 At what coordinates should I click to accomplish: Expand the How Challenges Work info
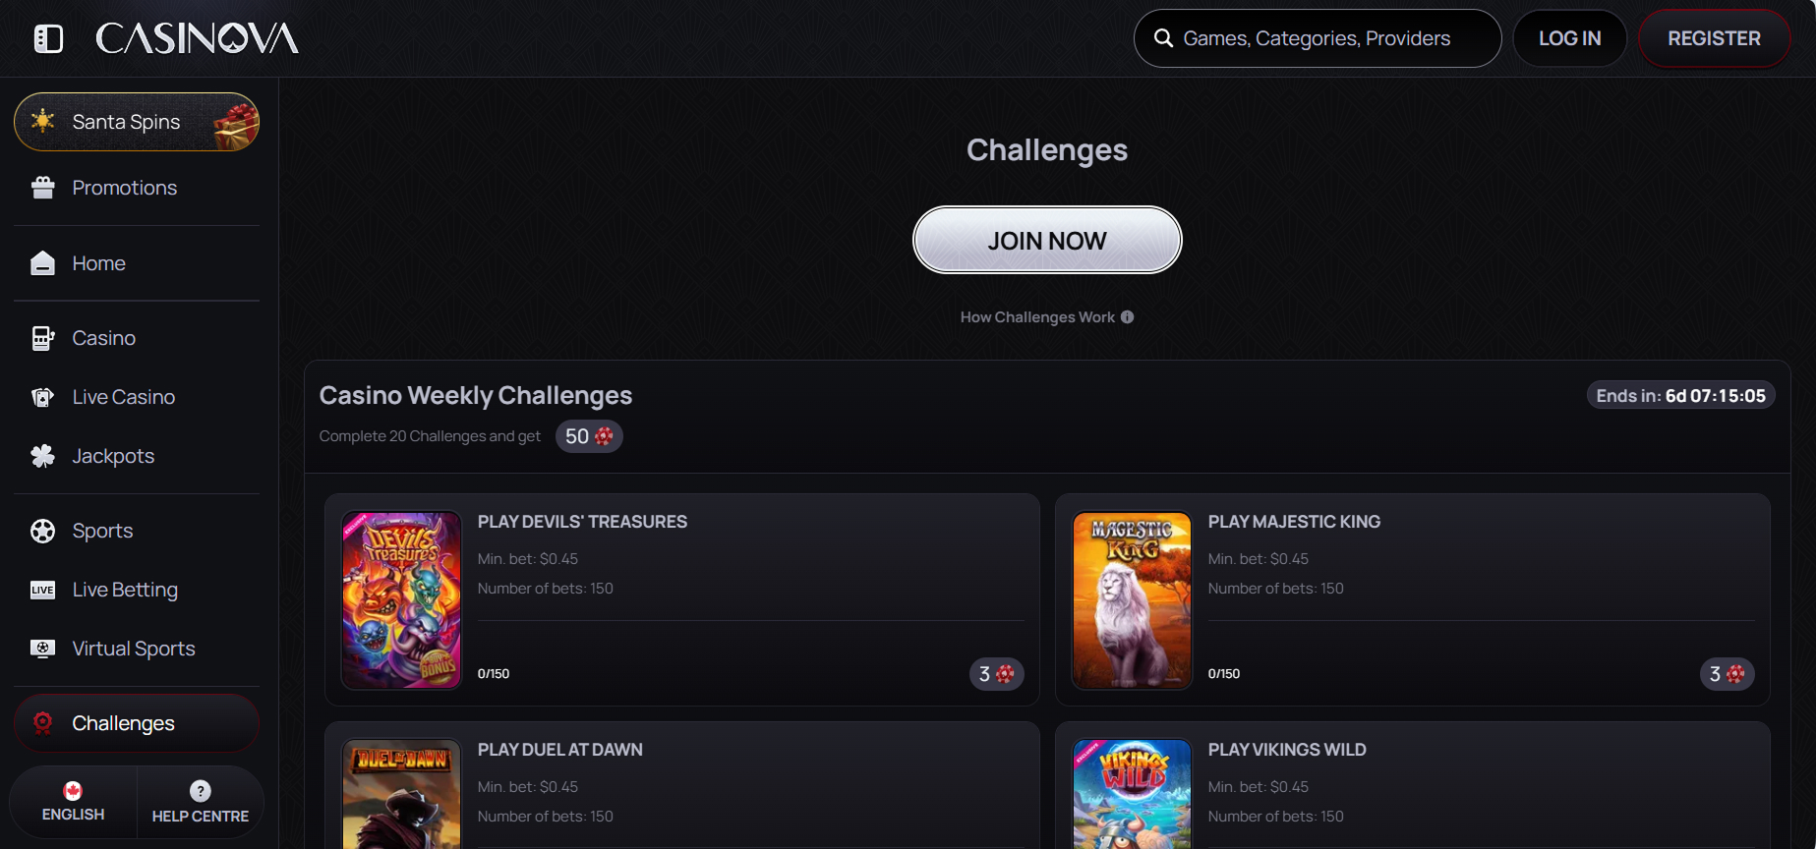[x=1047, y=317]
